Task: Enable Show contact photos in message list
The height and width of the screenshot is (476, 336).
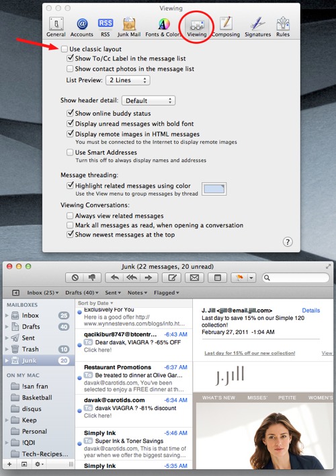Action: click(x=70, y=69)
